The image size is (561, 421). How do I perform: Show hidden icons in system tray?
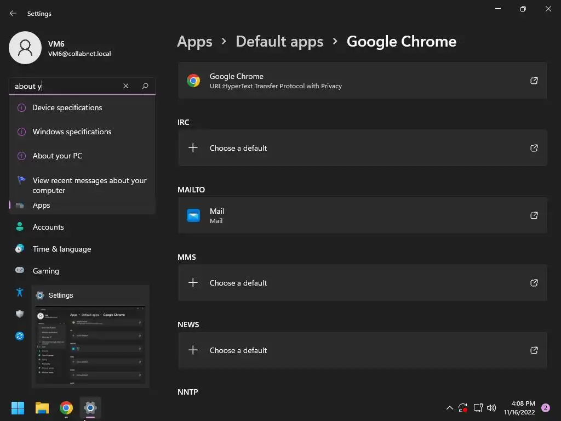[x=450, y=408]
